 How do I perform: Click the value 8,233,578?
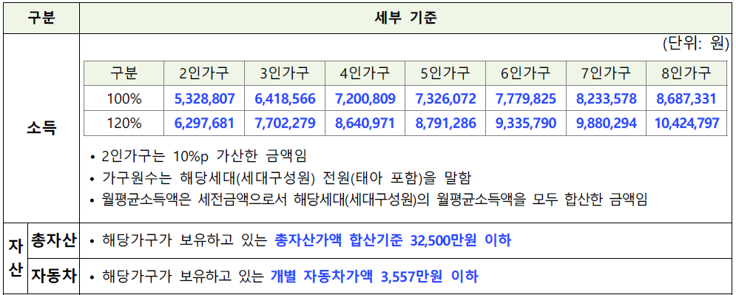[x=606, y=98]
